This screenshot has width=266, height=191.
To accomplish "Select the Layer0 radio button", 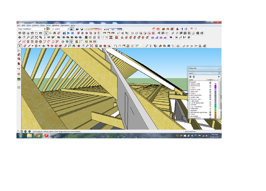I will point(190,82).
